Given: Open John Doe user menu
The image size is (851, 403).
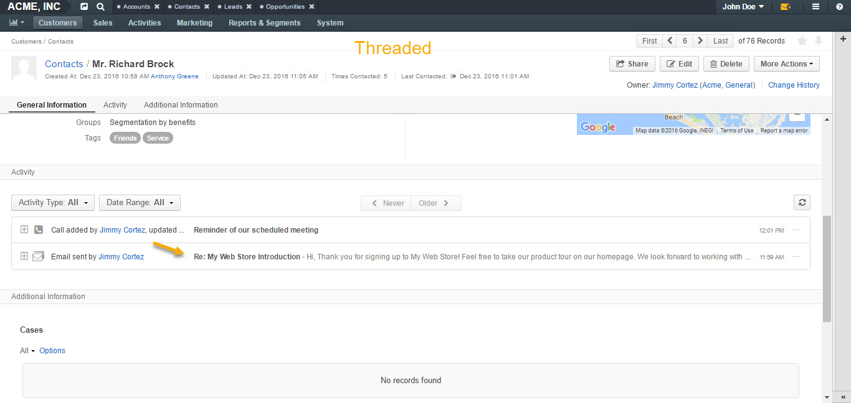Looking at the screenshot, I should [x=743, y=7].
